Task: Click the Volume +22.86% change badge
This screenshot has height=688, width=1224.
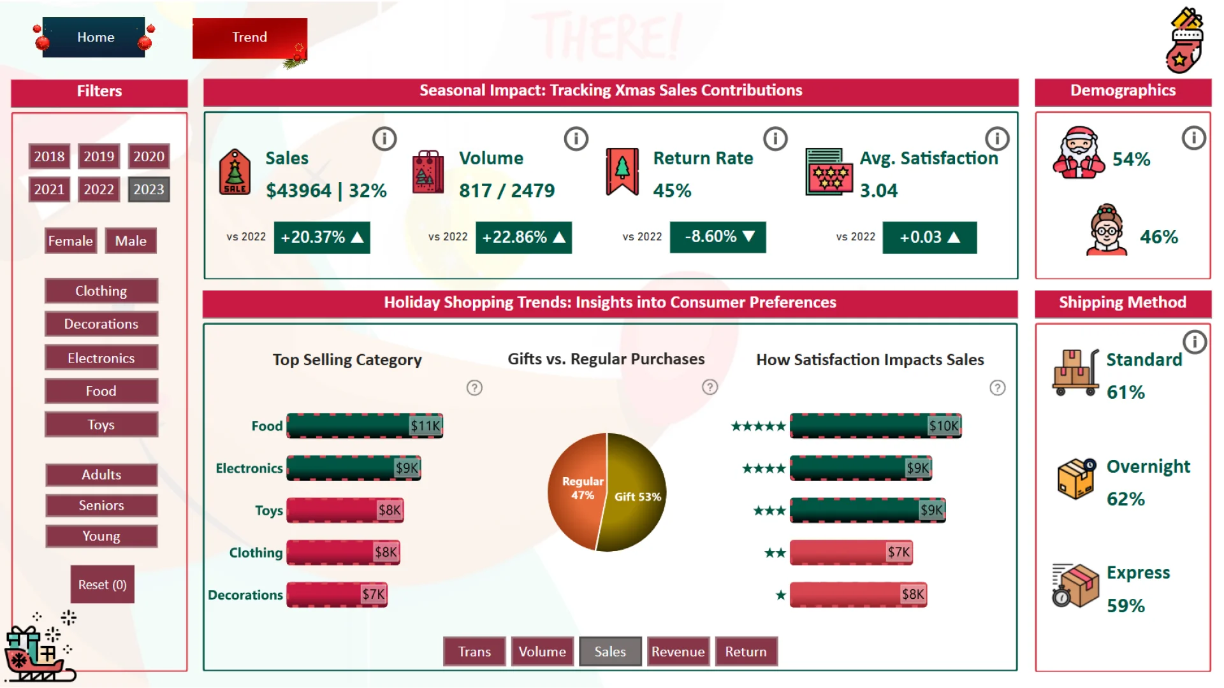Action: click(x=523, y=238)
